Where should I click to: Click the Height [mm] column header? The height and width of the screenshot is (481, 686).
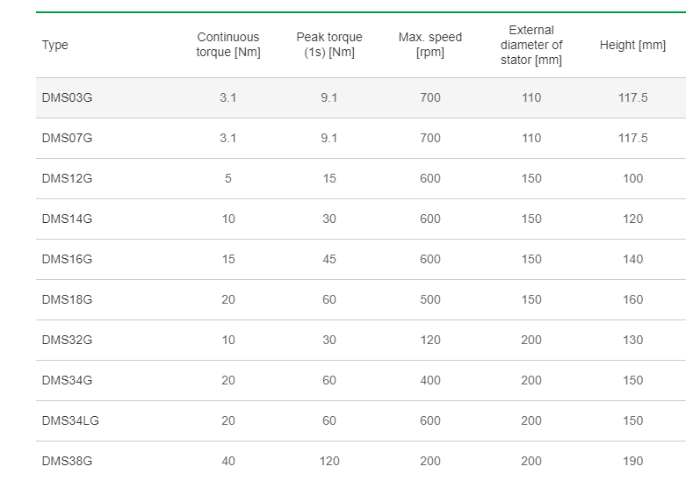632,45
